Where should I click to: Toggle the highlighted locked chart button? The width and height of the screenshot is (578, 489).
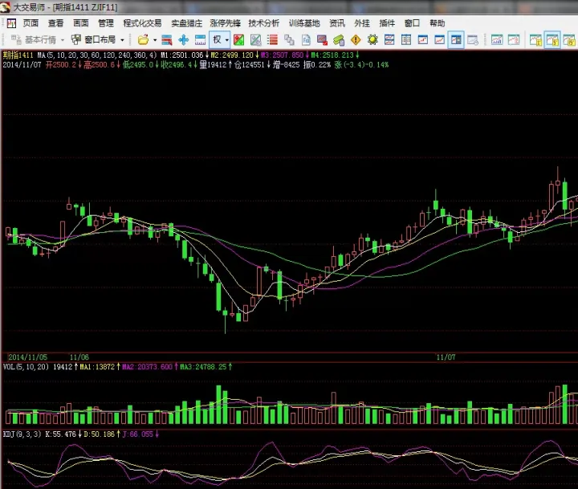coord(552,39)
